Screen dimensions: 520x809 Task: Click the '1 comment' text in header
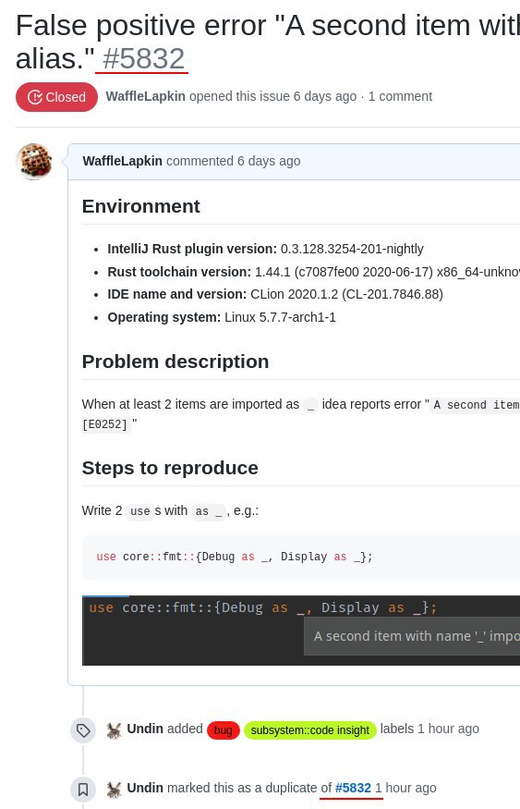pos(401,96)
